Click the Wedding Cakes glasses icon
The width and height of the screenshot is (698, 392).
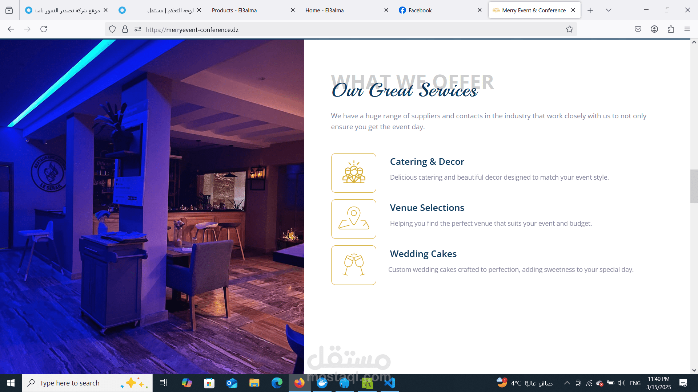[353, 265]
